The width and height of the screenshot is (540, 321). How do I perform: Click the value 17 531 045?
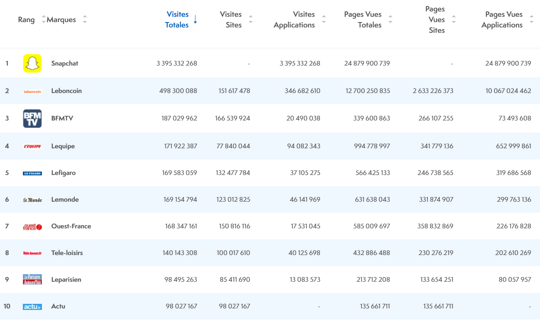click(306, 226)
